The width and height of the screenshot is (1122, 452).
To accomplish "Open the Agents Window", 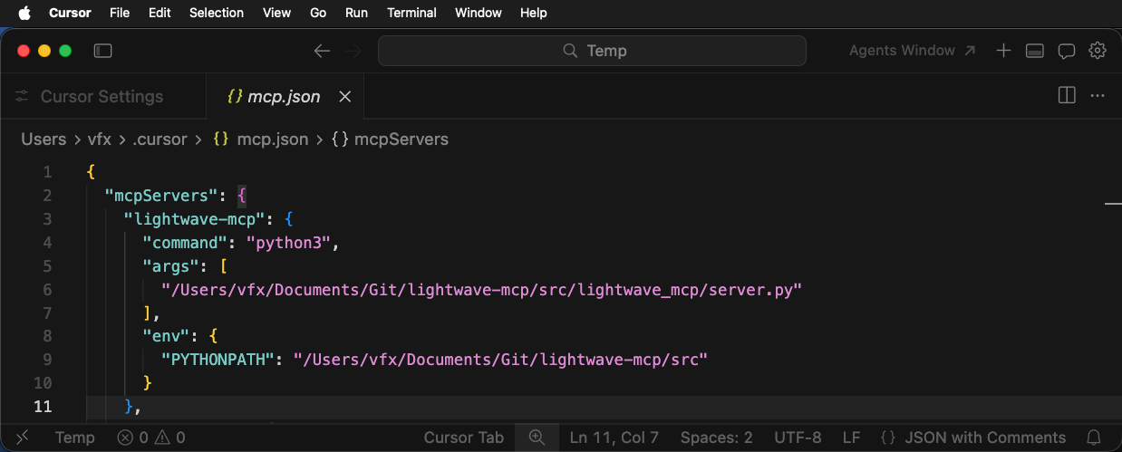I will [x=912, y=51].
